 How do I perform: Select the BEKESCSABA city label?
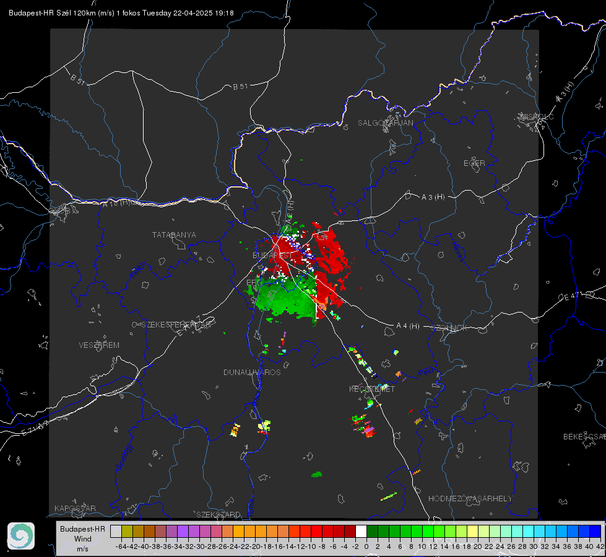tap(584, 437)
